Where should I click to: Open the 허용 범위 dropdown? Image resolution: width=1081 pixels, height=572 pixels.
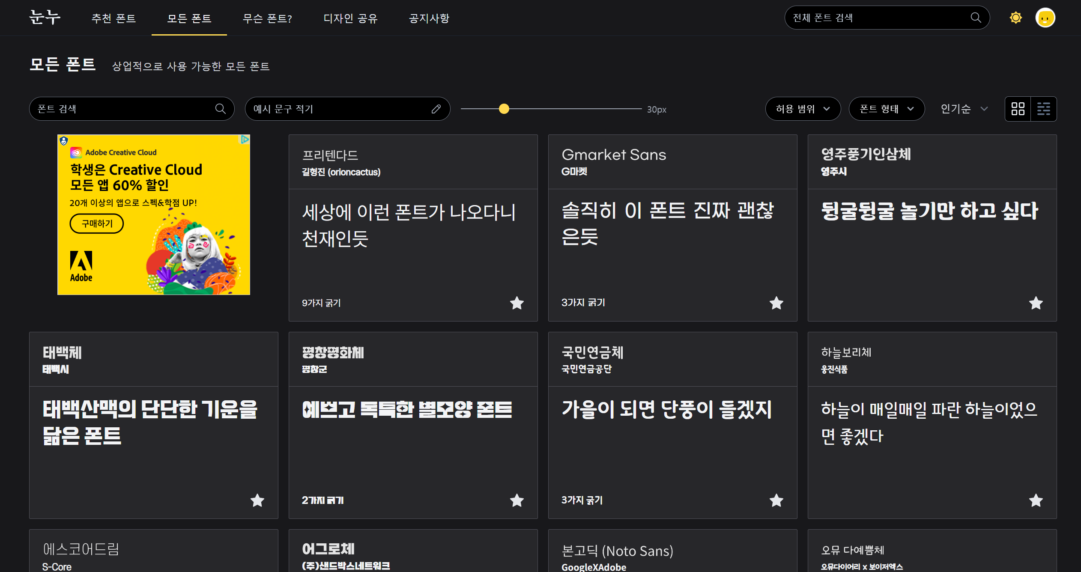click(803, 109)
